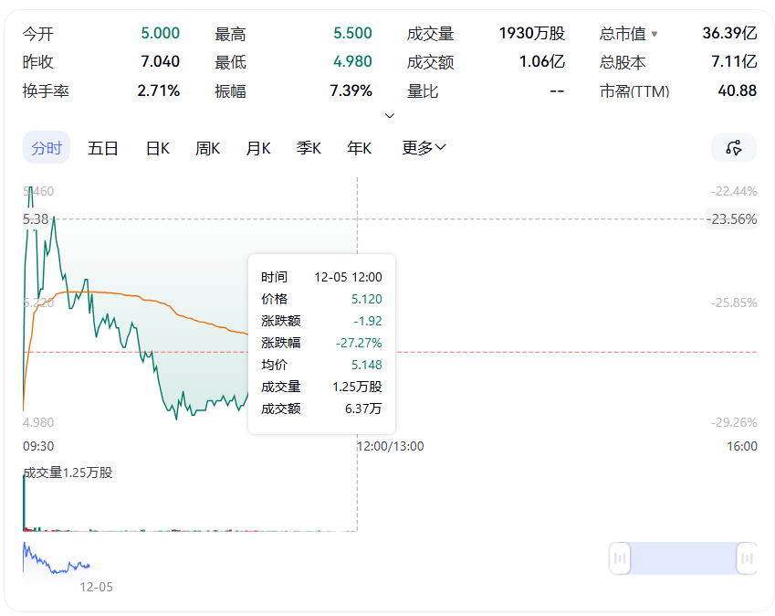Click the blue range slider bar
The width and height of the screenshot is (775, 616).
684,558
